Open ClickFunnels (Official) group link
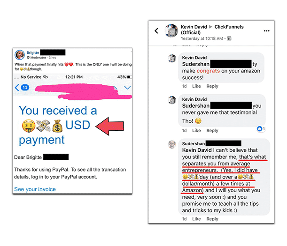 coord(212,30)
